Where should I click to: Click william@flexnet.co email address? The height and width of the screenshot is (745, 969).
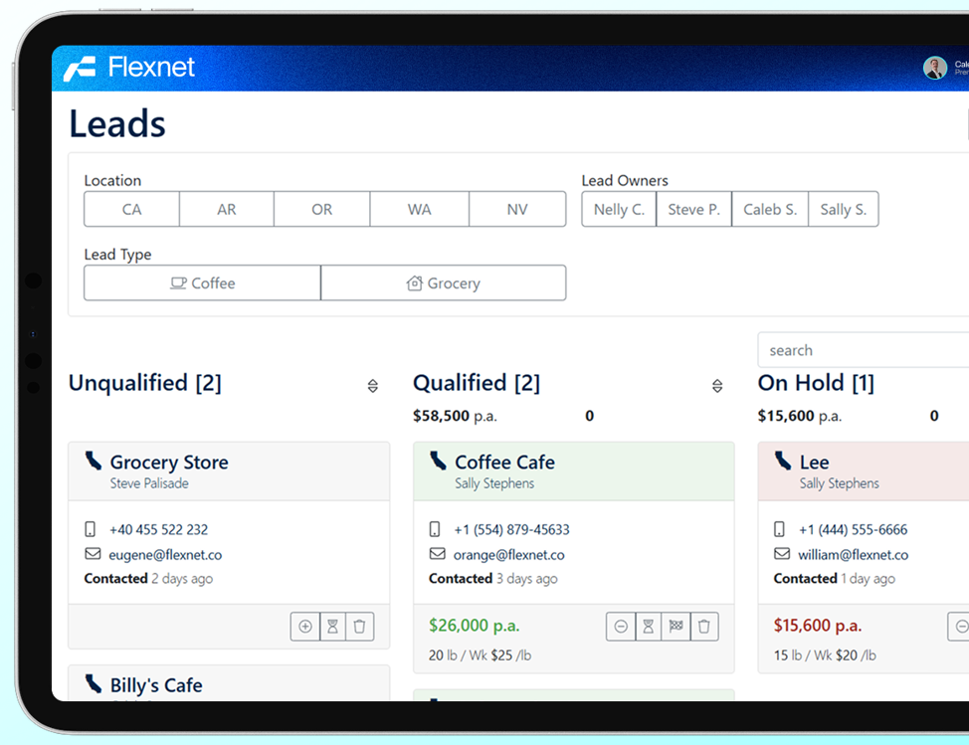[x=853, y=555]
